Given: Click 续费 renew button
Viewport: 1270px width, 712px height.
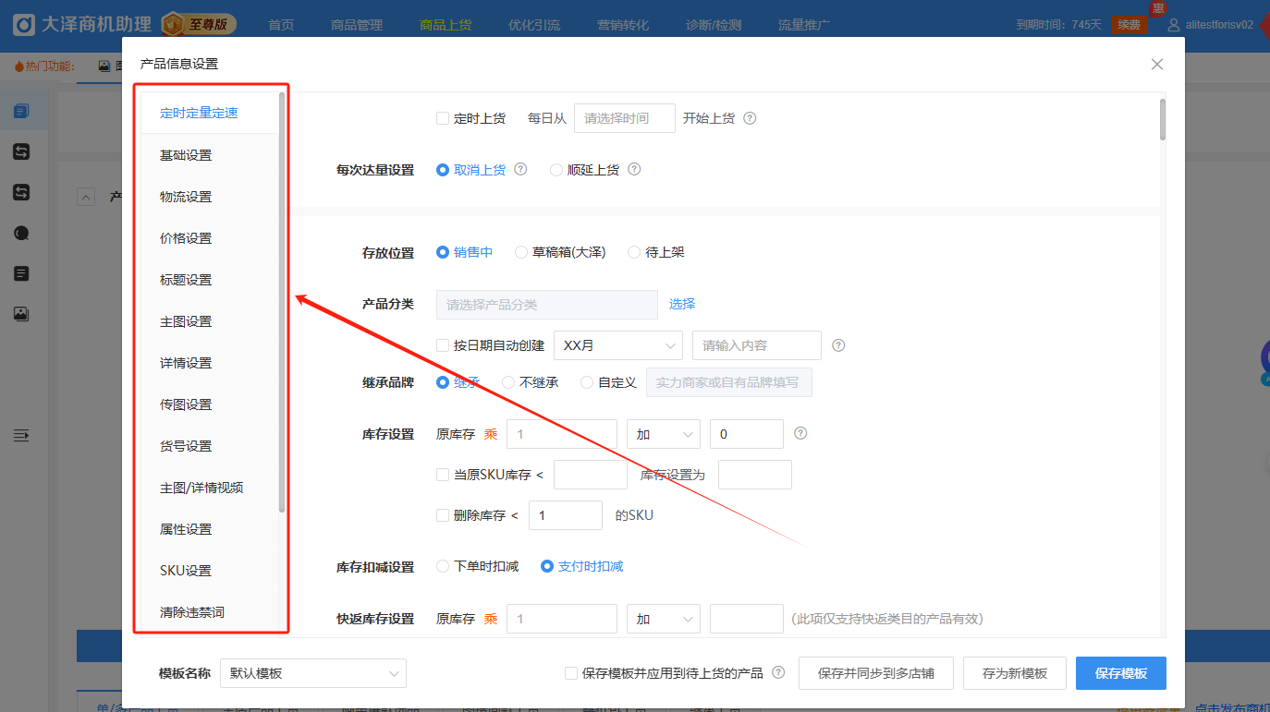Looking at the screenshot, I should tap(1129, 25).
